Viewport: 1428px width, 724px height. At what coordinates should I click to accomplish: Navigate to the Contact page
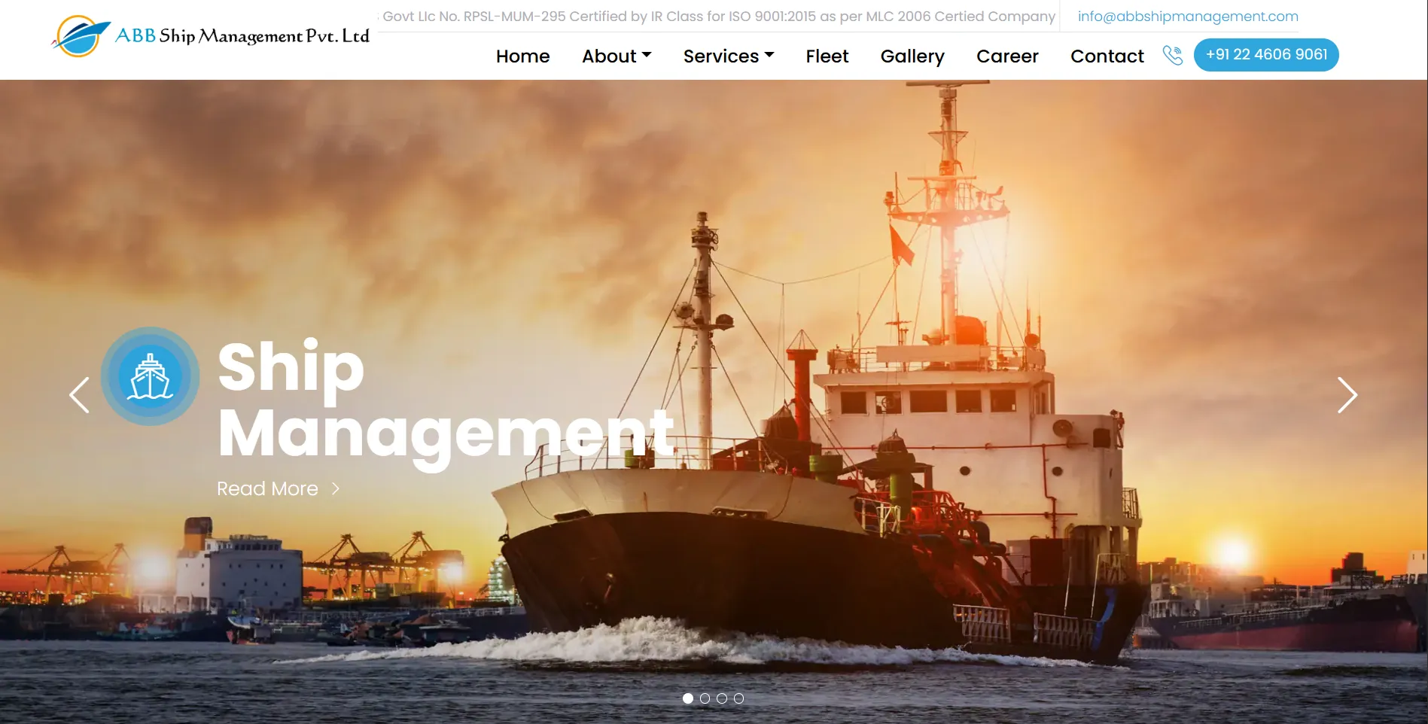point(1107,56)
